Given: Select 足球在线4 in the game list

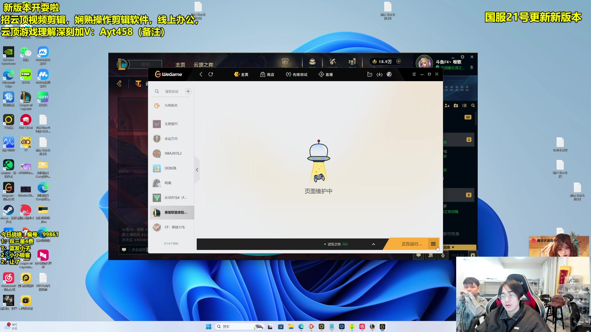Looking at the screenshot, I should pyautogui.click(x=172, y=198).
